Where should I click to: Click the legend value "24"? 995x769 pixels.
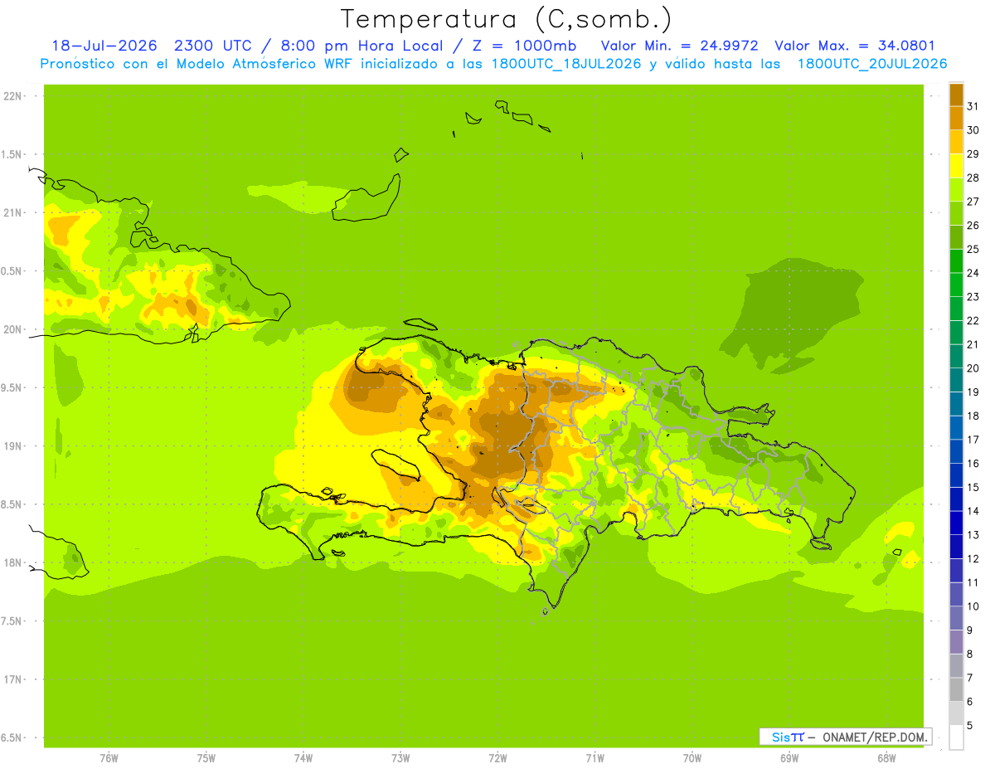click(x=973, y=273)
